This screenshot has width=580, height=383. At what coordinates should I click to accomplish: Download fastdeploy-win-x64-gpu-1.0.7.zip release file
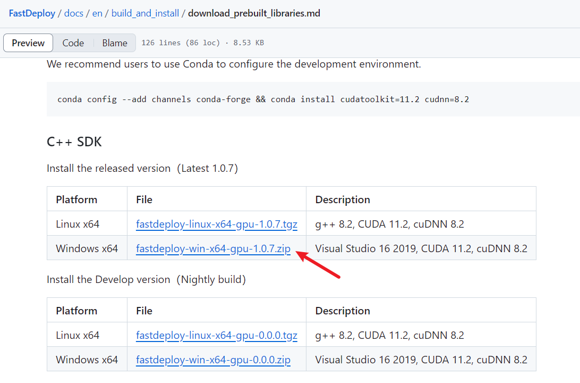[213, 248]
